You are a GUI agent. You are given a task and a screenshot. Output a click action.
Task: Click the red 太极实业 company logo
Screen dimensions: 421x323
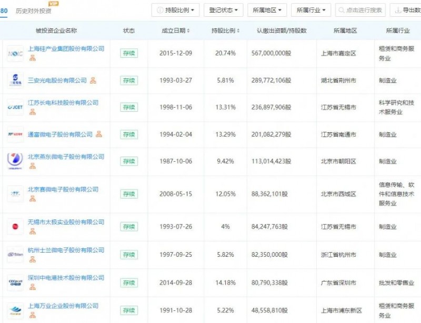[x=15, y=226]
